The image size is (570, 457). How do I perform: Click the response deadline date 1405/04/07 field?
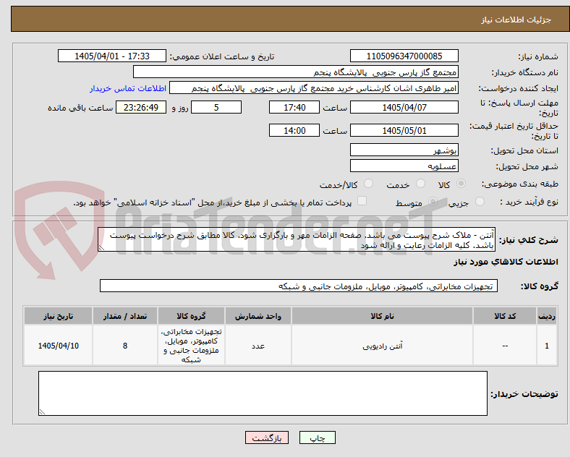pyautogui.click(x=404, y=108)
